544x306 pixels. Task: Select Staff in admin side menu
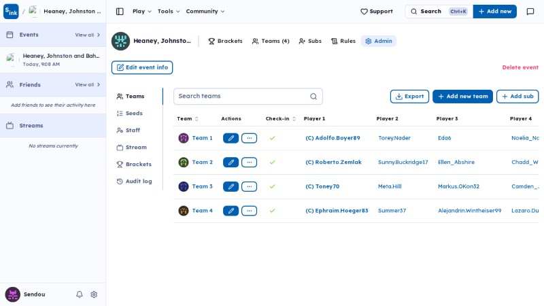tap(129, 131)
